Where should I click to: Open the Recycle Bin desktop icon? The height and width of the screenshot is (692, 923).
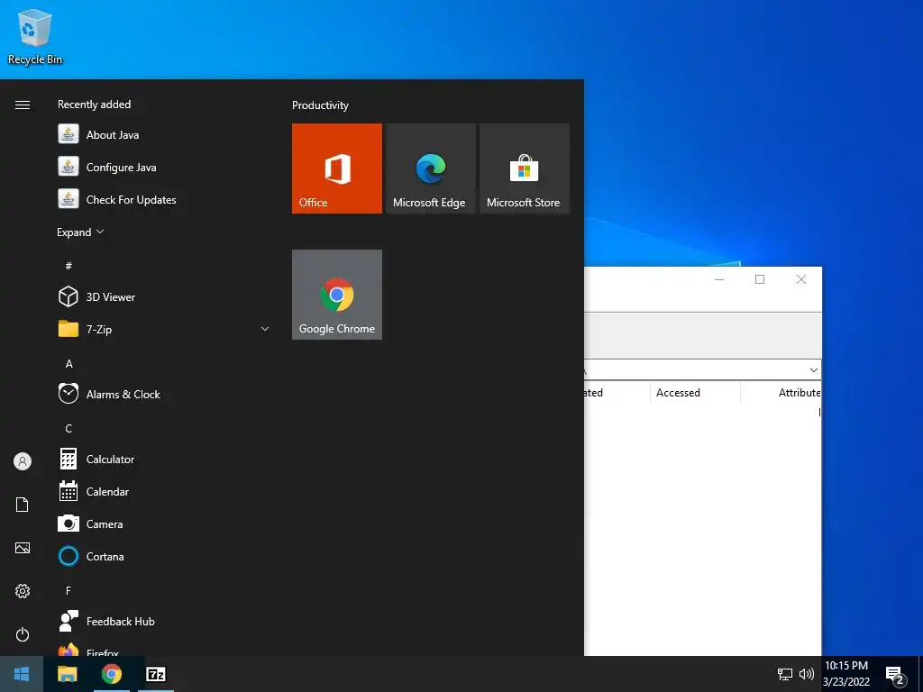(35, 36)
